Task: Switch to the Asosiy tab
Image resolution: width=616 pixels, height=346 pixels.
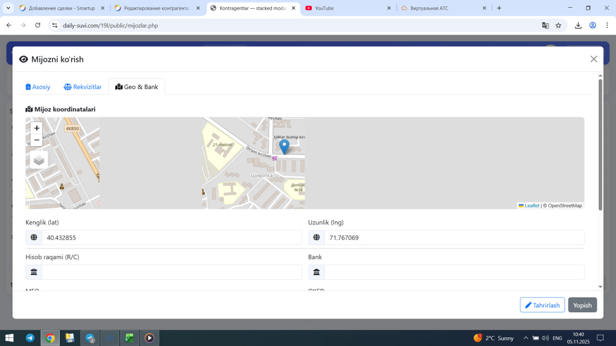Action: coord(38,87)
